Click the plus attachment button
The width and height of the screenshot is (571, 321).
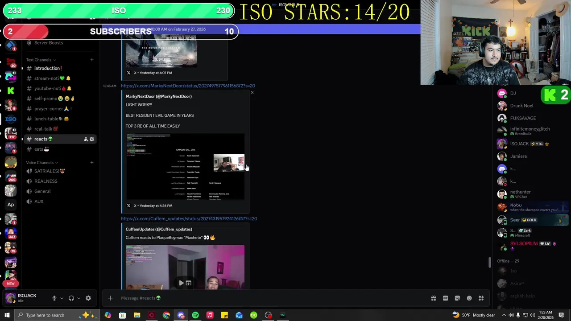pyautogui.click(x=110, y=298)
